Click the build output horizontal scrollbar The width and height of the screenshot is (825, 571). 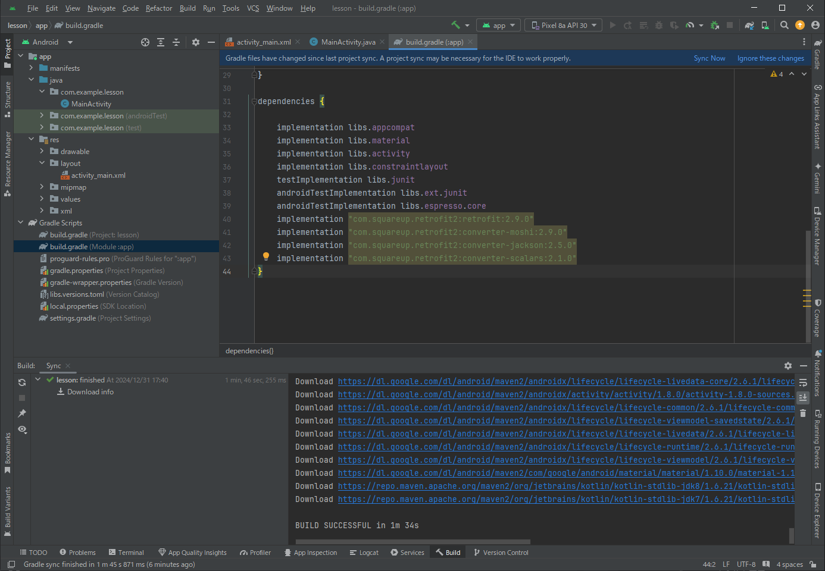click(x=413, y=541)
